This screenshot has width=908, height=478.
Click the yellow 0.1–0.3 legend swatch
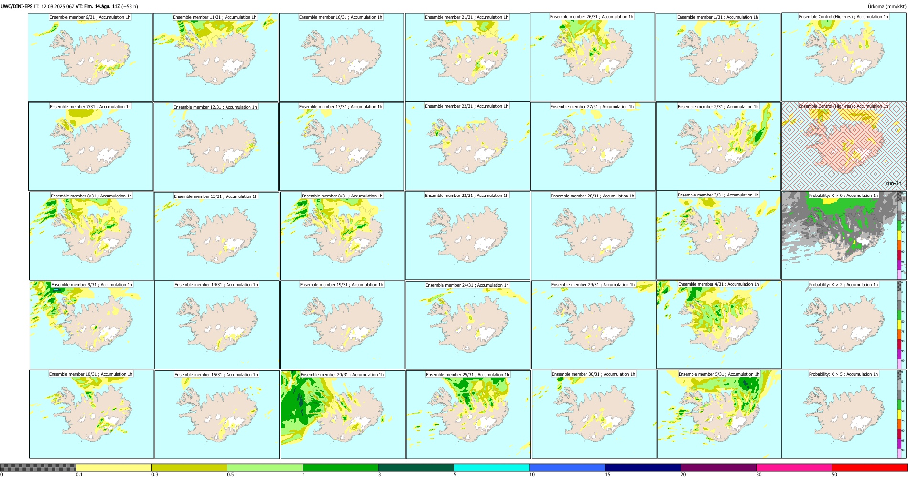(x=114, y=467)
